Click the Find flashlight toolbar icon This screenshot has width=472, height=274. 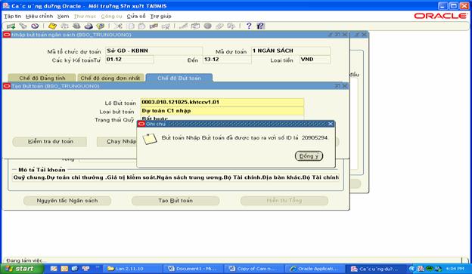pos(23,26)
